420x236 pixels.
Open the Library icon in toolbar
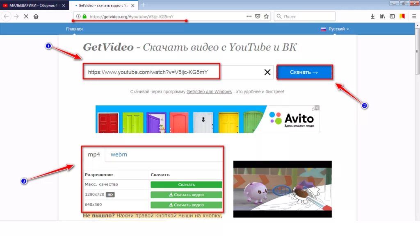click(383, 16)
